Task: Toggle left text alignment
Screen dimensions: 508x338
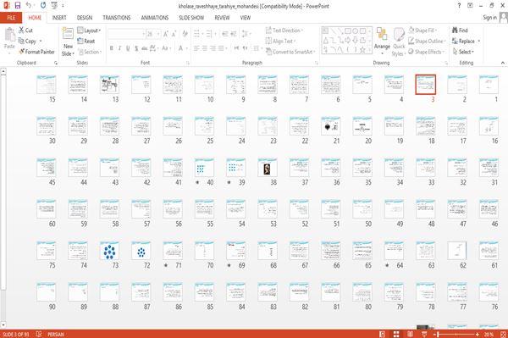Action: (x=196, y=48)
